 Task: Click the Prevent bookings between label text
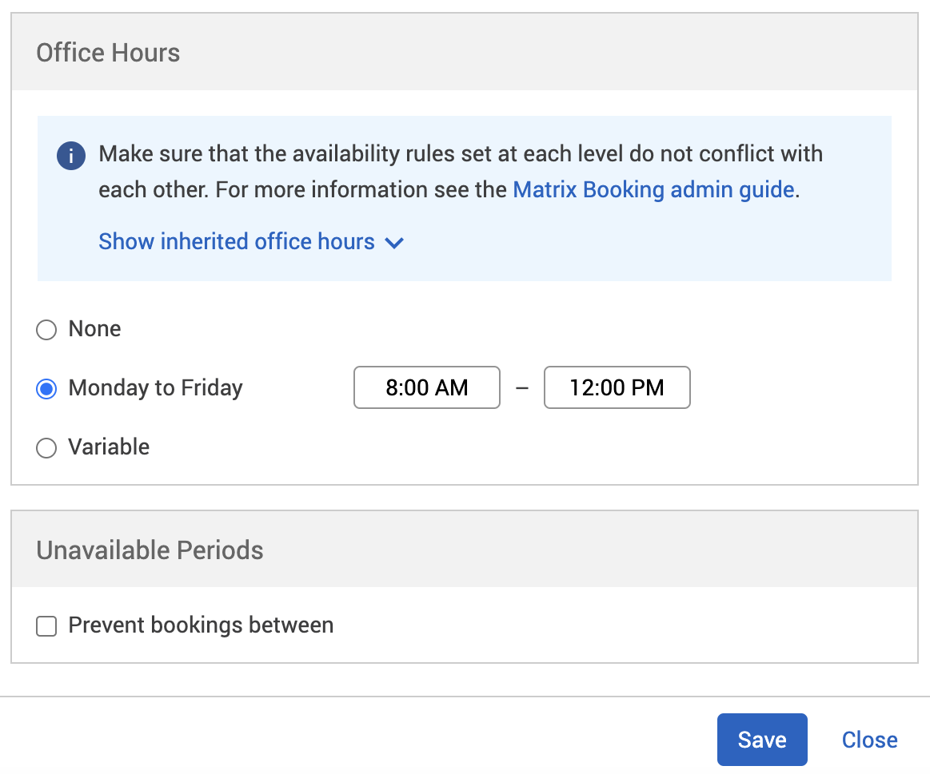201,625
